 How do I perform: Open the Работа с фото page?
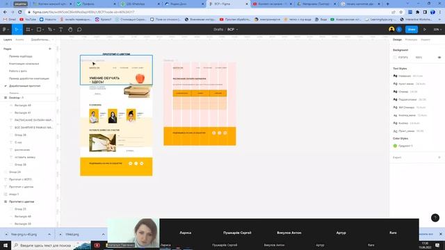(x=18, y=71)
